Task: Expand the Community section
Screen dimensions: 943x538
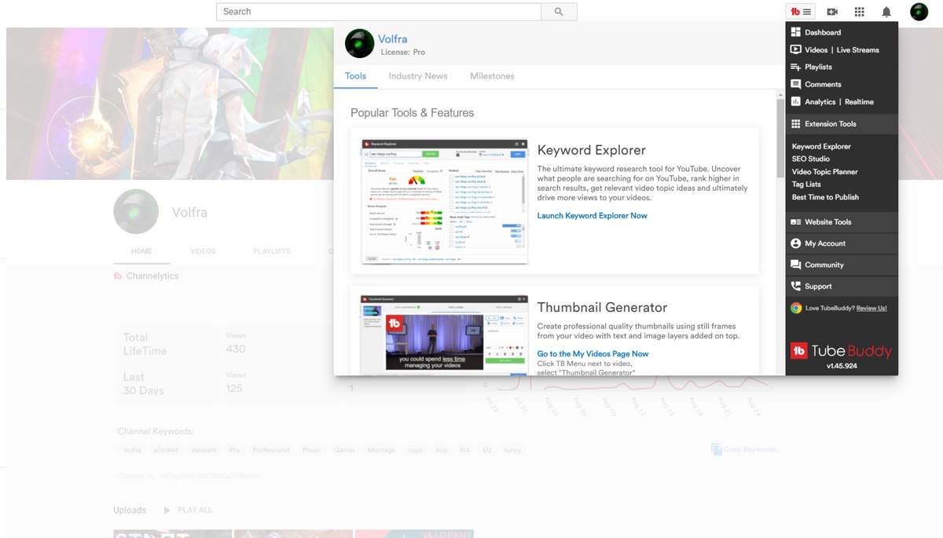Action: pos(824,265)
